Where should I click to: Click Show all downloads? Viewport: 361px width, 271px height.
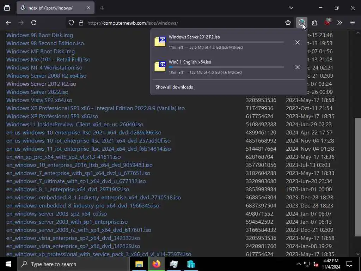coord(174,87)
